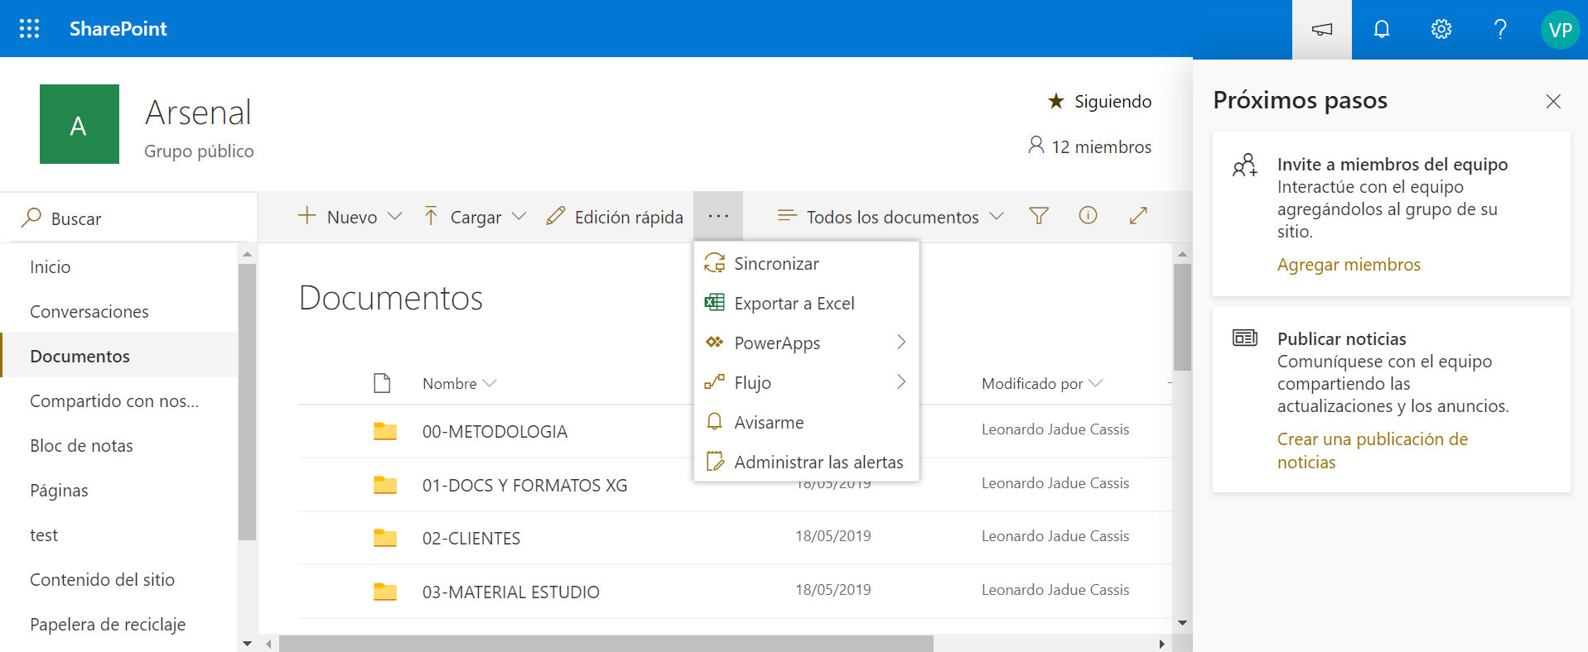The image size is (1588, 652).
Task: Click the Edición rápida pencil icon
Action: [x=556, y=216]
